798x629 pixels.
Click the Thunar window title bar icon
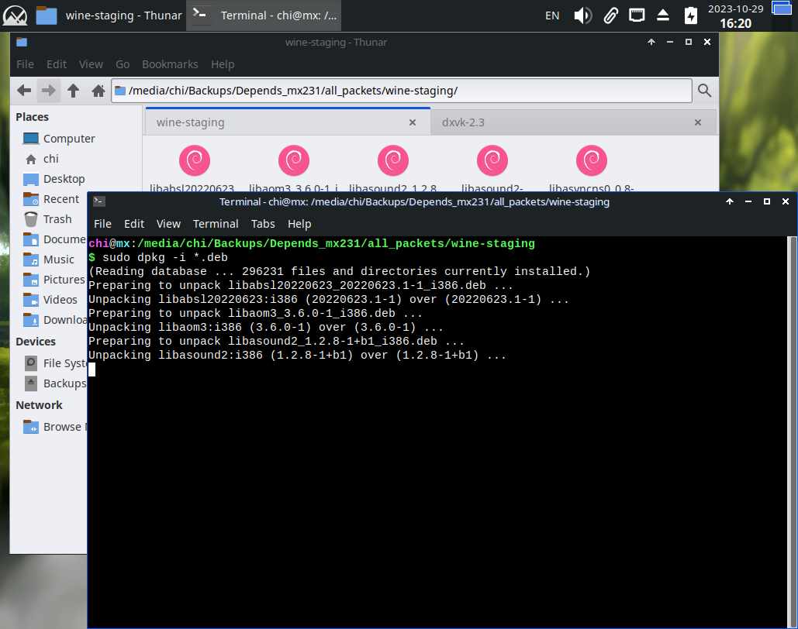point(22,42)
